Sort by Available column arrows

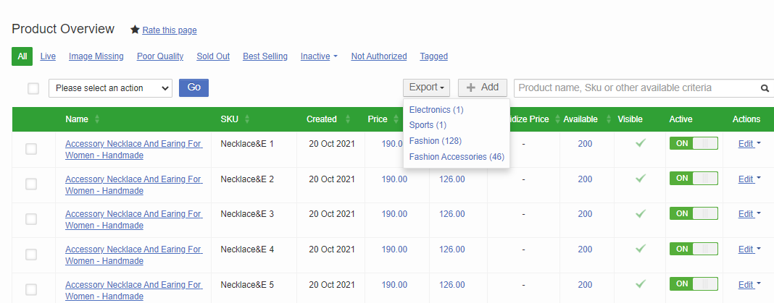[604, 119]
